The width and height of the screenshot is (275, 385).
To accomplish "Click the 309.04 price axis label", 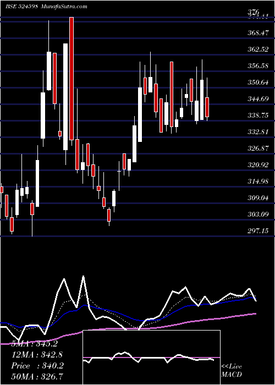I will [257, 198].
